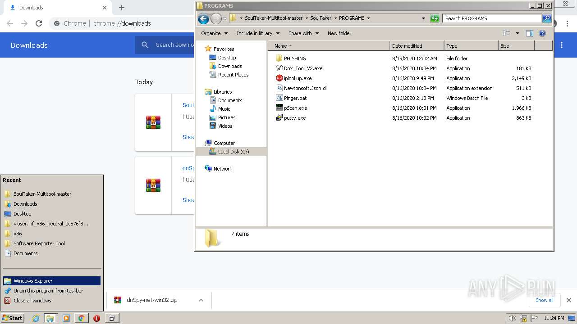Click Chrome address bar chrome://downloads

(x=122, y=23)
